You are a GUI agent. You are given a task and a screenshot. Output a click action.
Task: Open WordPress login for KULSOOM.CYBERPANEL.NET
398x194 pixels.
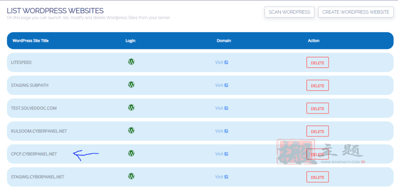click(x=131, y=130)
